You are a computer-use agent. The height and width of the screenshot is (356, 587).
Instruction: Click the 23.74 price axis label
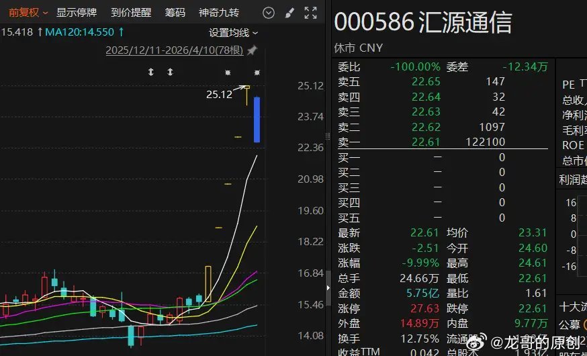pos(310,117)
